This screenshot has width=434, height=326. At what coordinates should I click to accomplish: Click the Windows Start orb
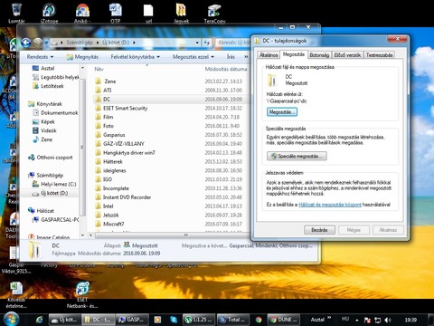pos(12,320)
